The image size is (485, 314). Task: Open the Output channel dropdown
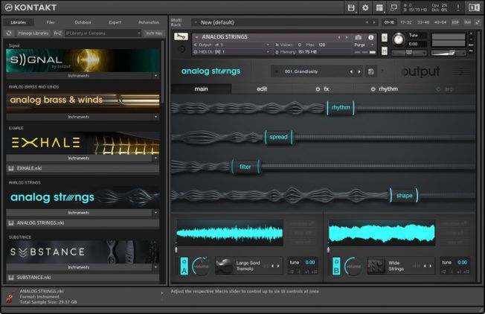268,45
